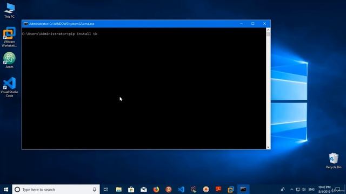The width and height of the screenshot is (346, 194).
Task: Open the Action Center notifications icon
Action: [337, 189]
